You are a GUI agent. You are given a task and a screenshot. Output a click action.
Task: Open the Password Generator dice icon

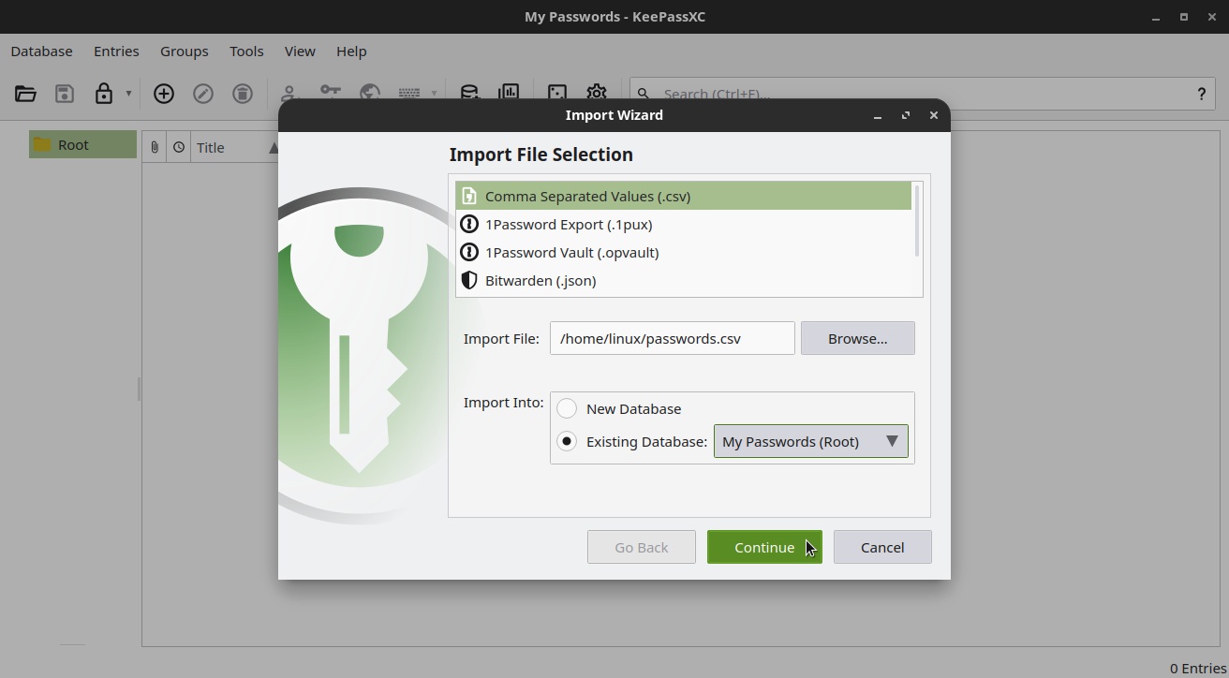click(557, 92)
